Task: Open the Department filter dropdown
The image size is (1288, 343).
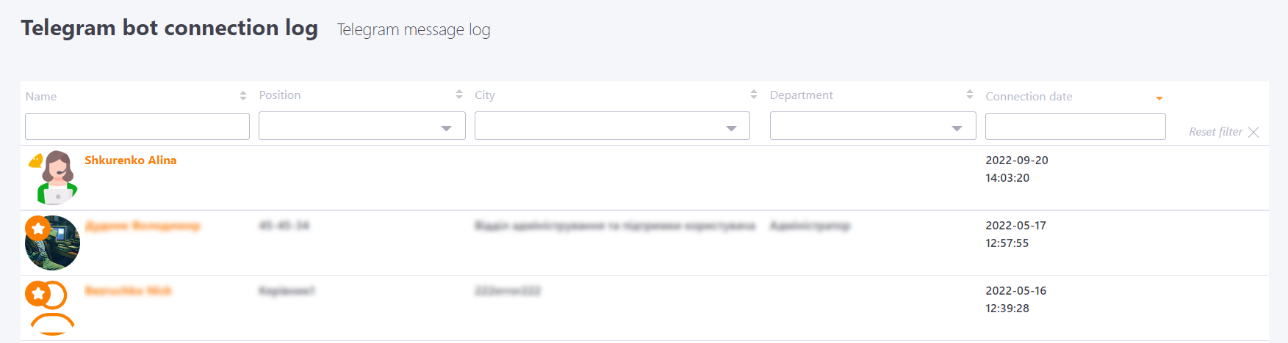Action: coord(873,126)
